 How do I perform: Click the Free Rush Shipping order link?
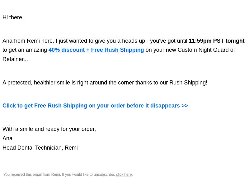coord(95,106)
